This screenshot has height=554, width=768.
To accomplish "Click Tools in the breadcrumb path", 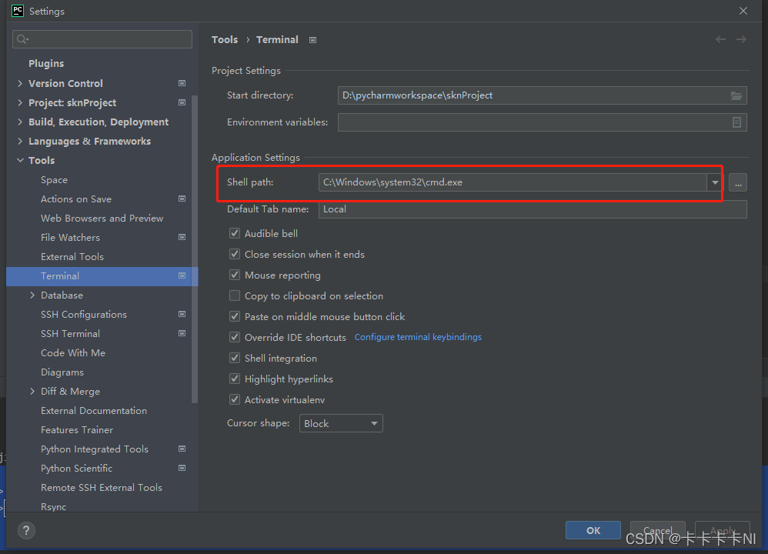I will click(x=225, y=39).
